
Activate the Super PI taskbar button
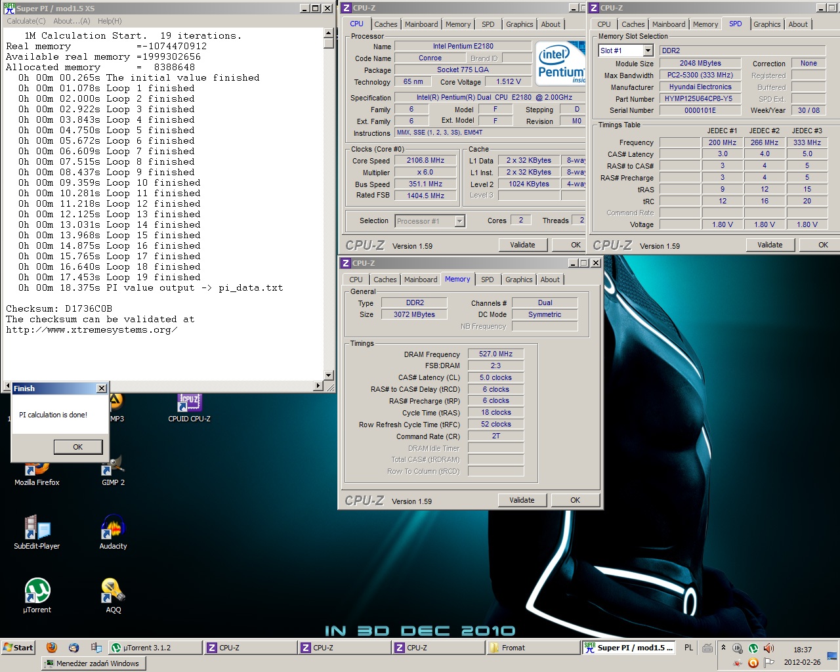coord(629,648)
